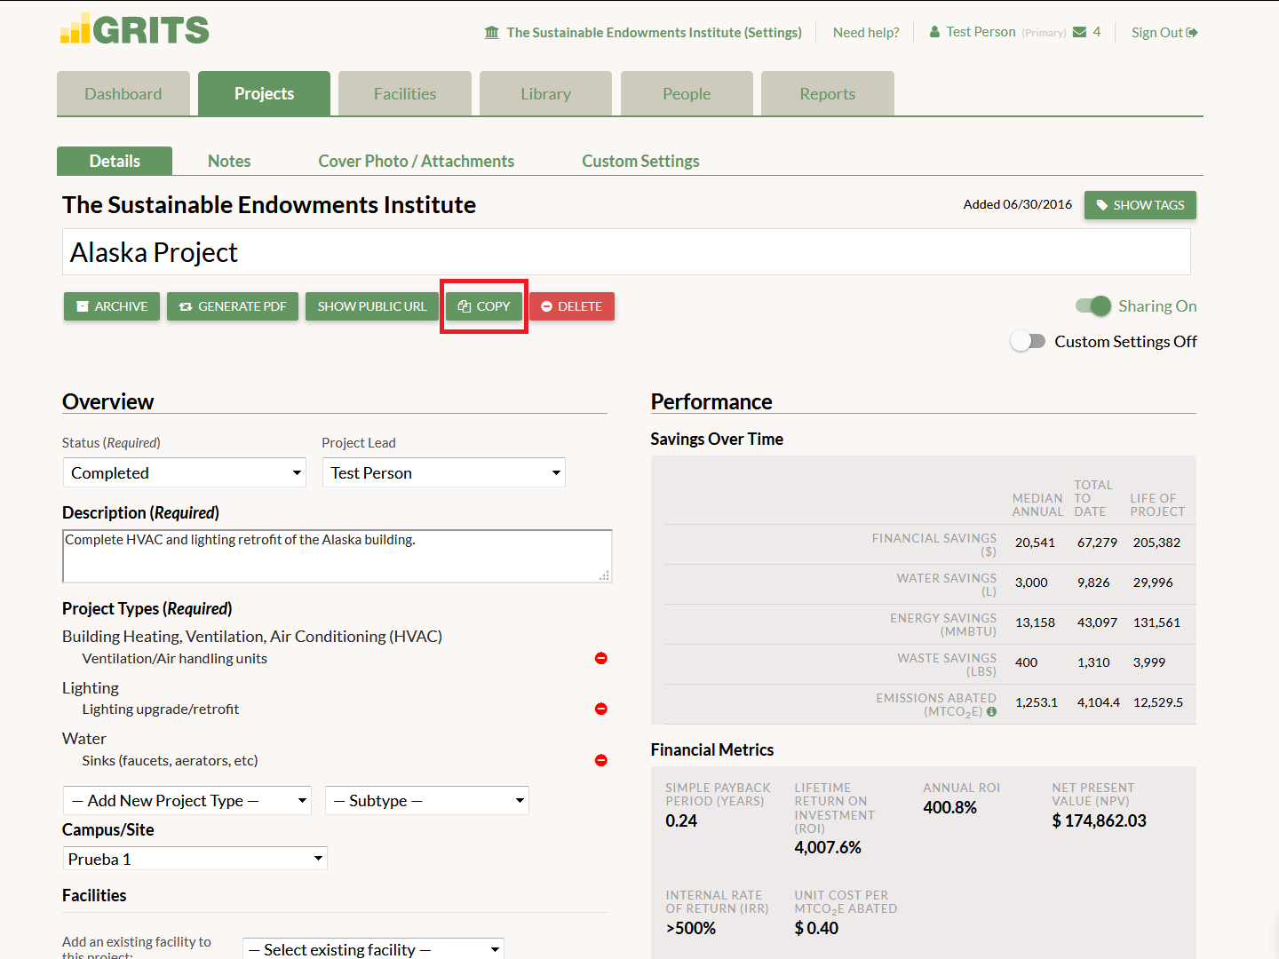Click the Net Present Value $ 174,862.03
Screen dimensions: 1279x959
1099,820
